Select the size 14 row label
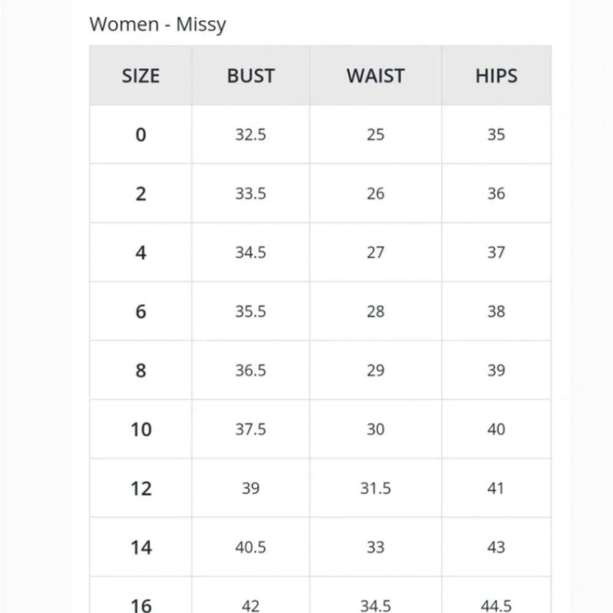The height and width of the screenshot is (613, 613). 140,547
